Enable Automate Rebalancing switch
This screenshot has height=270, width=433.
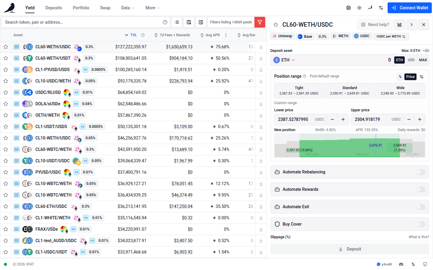[420, 172]
